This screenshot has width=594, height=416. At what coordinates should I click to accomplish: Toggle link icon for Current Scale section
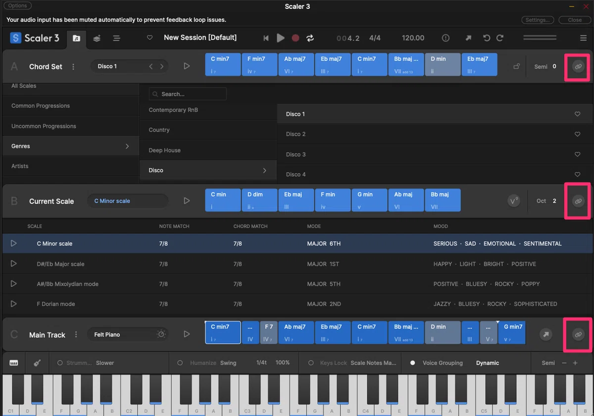pos(578,201)
